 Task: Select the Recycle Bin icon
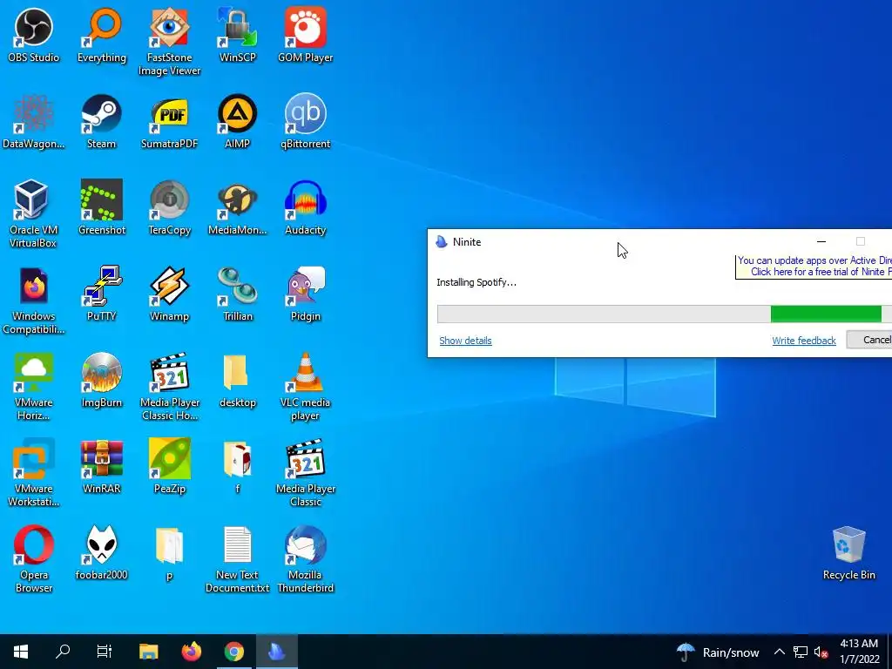click(x=848, y=553)
